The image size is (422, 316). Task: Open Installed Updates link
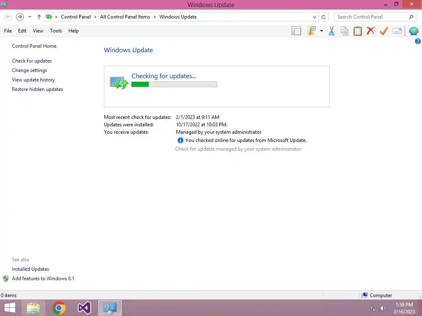pos(30,269)
